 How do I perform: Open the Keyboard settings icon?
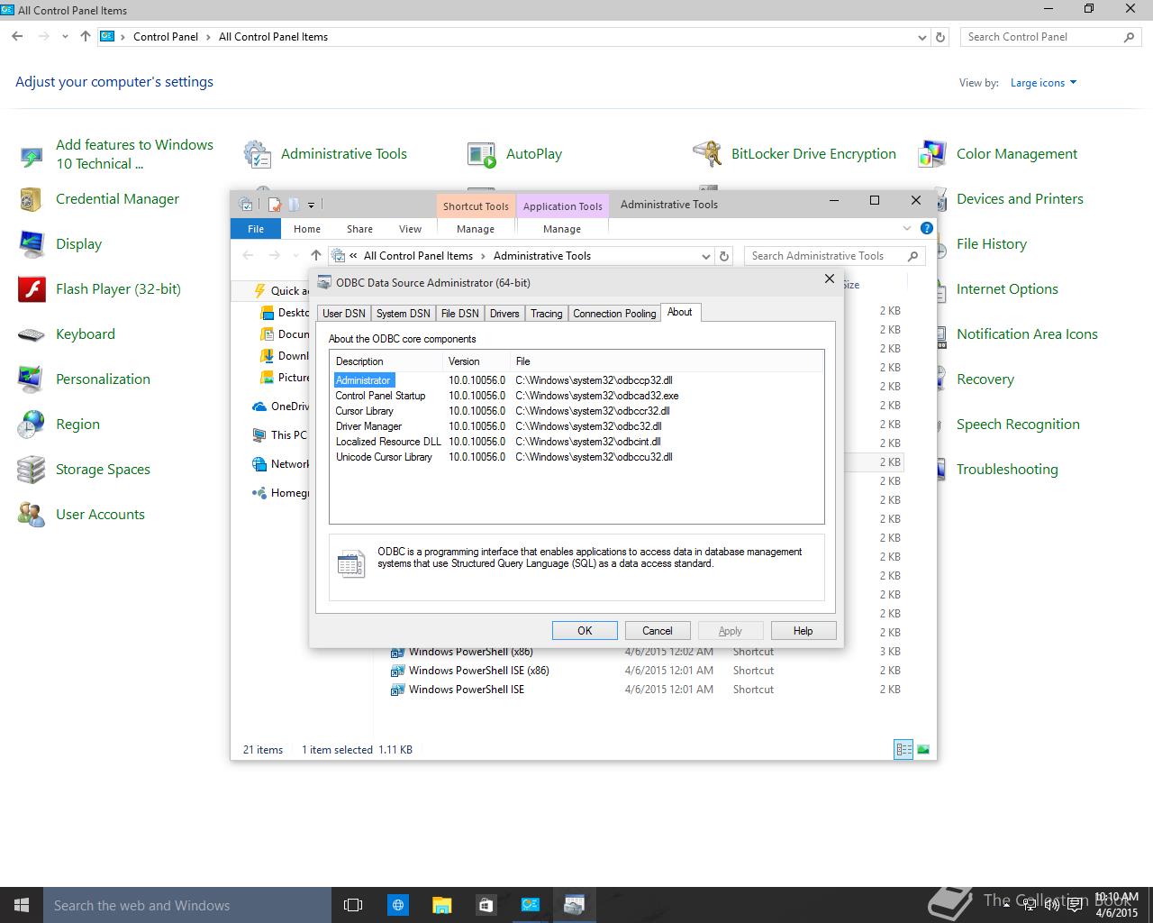coord(67,334)
